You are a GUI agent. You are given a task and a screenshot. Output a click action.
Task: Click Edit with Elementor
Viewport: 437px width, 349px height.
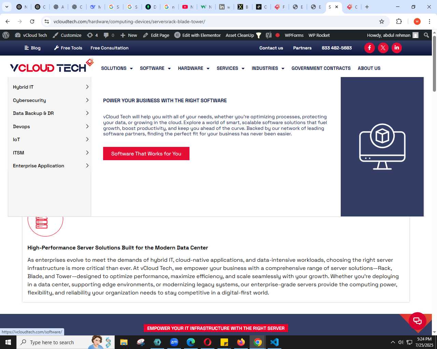pos(198,35)
